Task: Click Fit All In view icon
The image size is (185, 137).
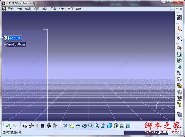Action: tap(72, 126)
